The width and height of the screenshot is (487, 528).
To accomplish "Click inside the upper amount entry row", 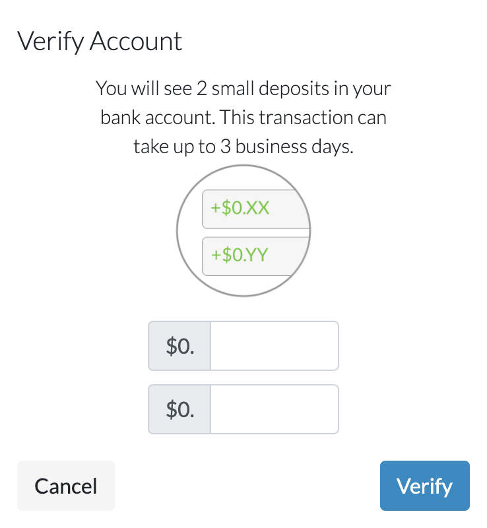I will coord(243,345).
